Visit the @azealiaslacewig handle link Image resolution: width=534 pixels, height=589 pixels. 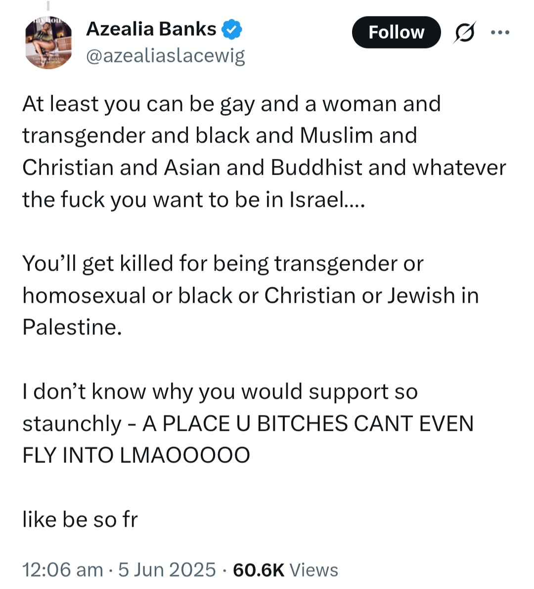pyautogui.click(x=166, y=56)
